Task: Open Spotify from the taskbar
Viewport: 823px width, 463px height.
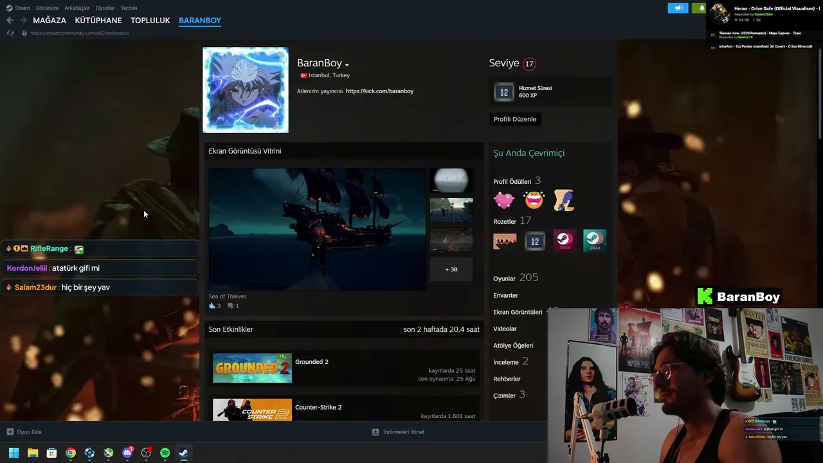Action: [x=165, y=453]
